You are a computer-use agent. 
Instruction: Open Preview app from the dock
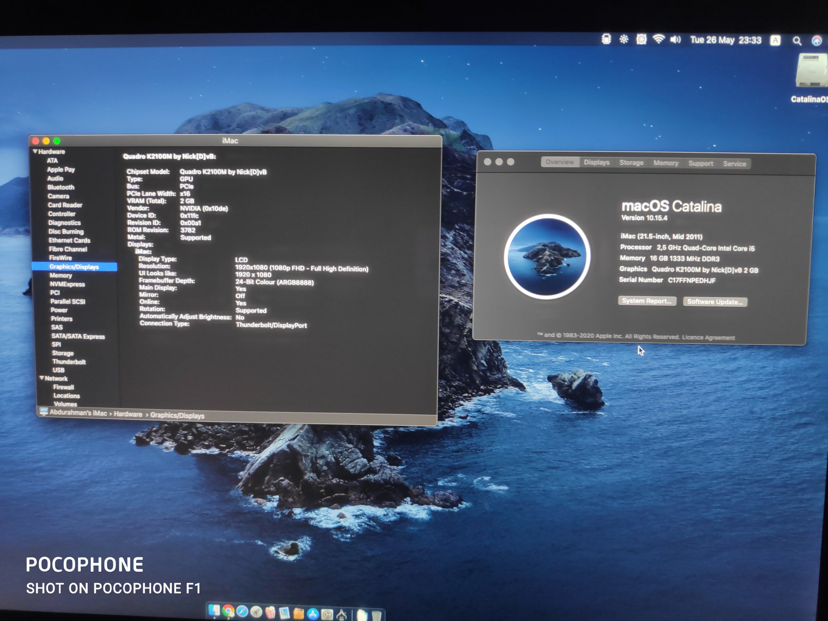(284, 613)
